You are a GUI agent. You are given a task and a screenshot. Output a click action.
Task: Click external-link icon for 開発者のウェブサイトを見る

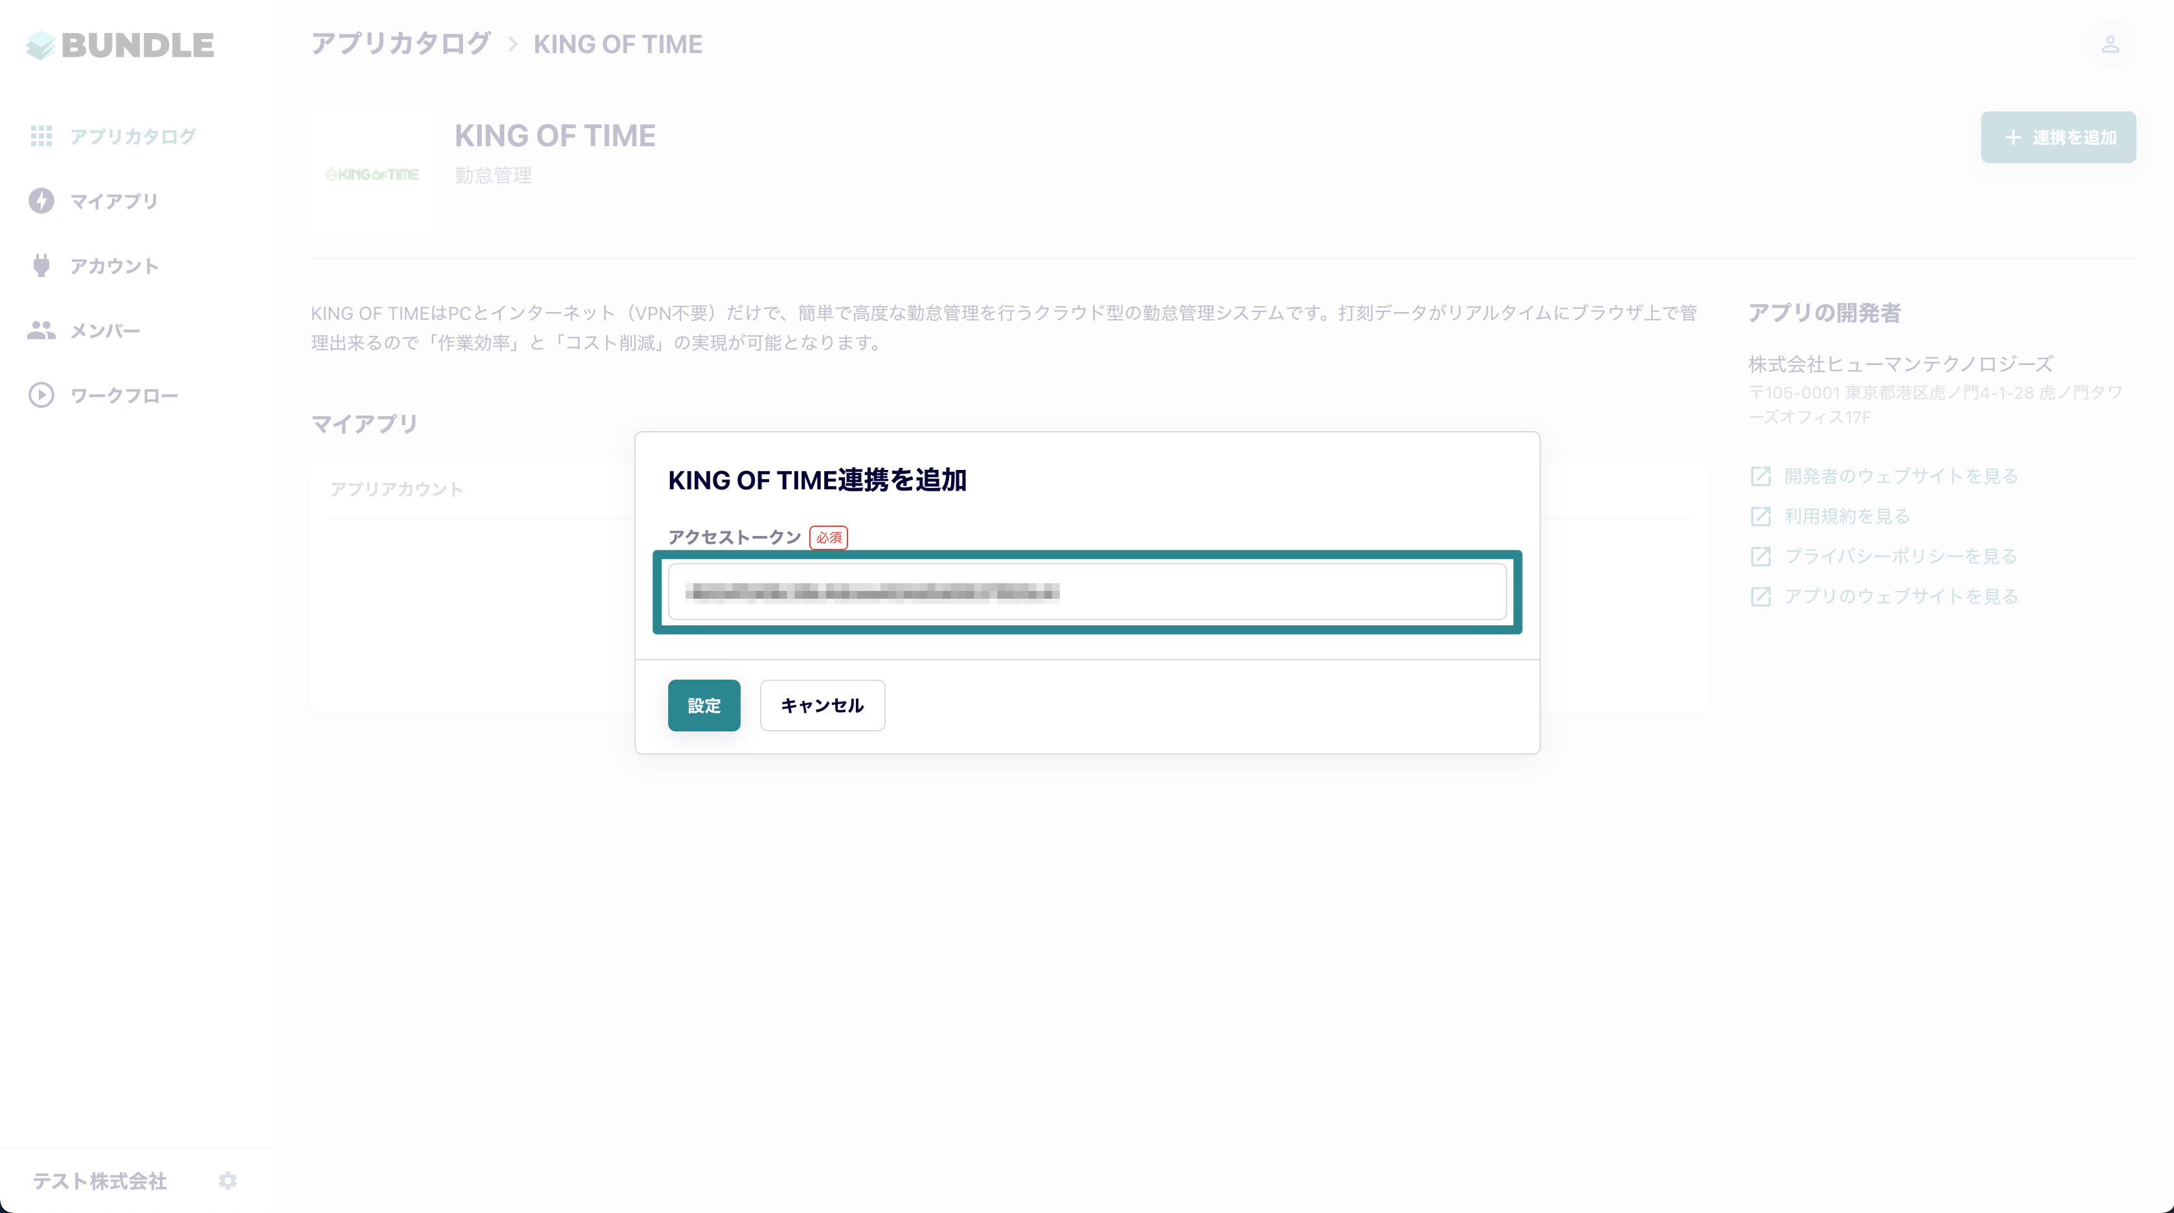[1760, 476]
